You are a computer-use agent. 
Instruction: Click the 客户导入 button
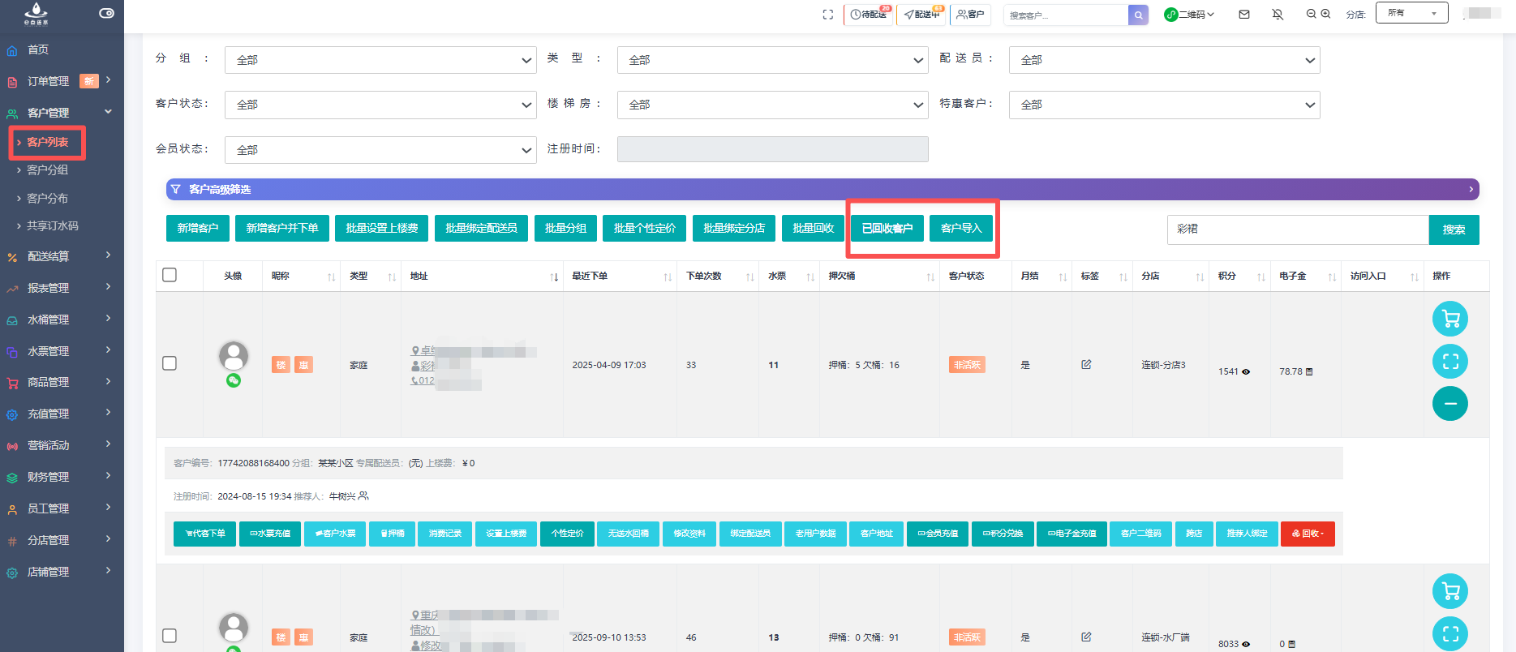point(961,229)
